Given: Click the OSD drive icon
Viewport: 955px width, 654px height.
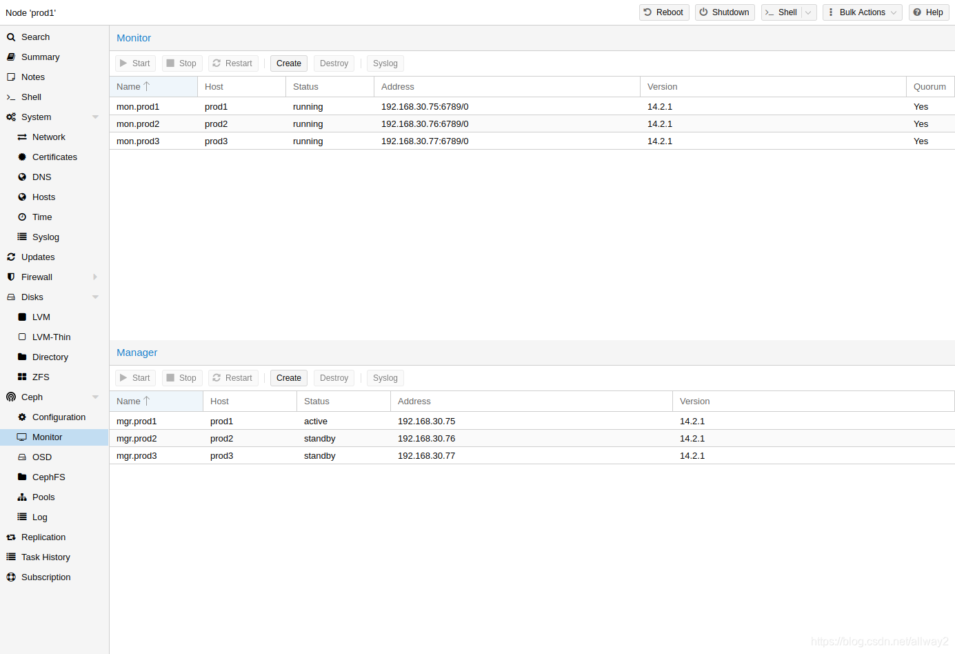Looking at the screenshot, I should click(22, 457).
